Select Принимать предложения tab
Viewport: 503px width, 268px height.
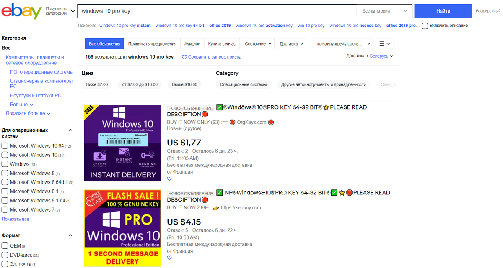(x=152, y=43)
